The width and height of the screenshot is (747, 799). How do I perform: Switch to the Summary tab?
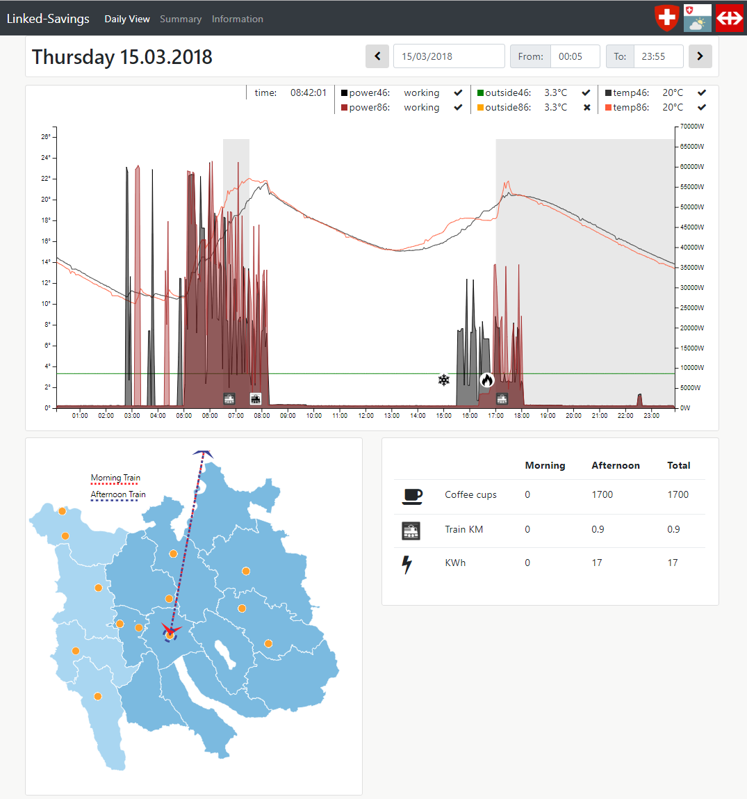tap(181, 19)
